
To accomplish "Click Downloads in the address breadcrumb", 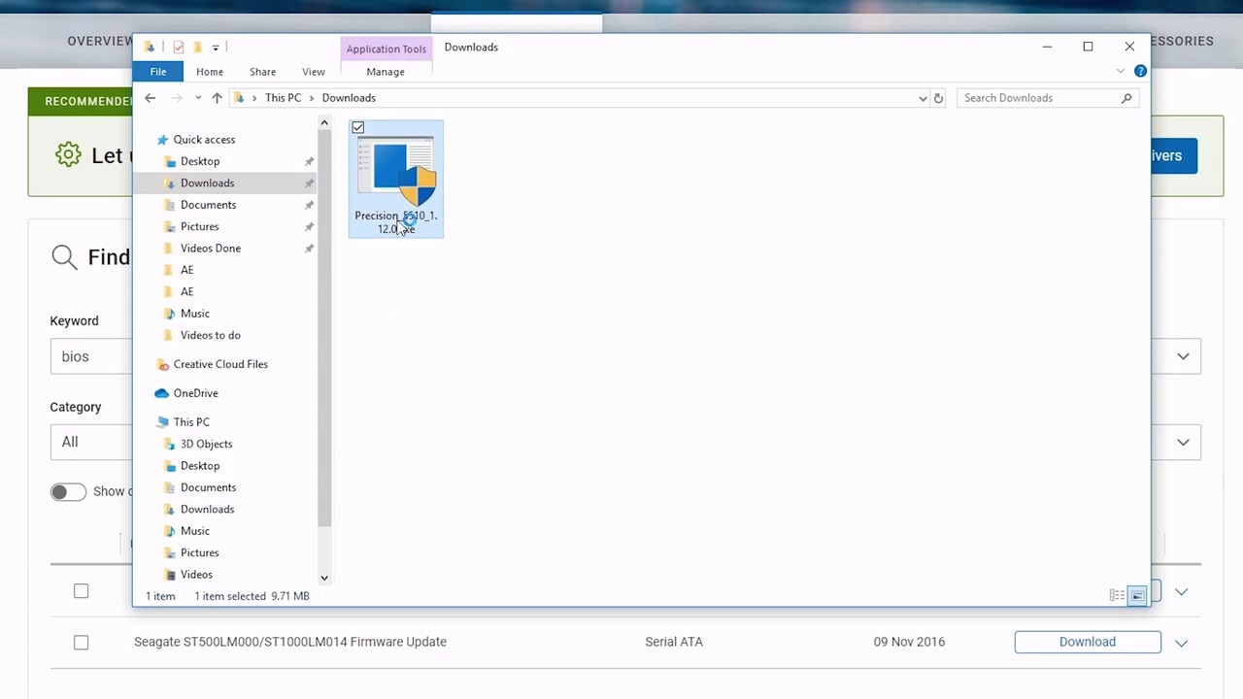I will [x=349, y=98].
